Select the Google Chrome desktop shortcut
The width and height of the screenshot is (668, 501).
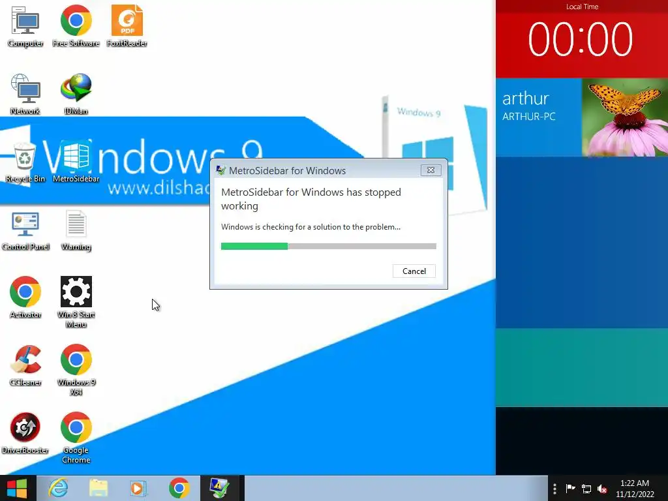coord(76,437)
